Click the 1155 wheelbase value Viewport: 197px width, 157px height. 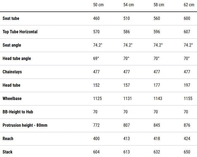[x=188, y=99]
